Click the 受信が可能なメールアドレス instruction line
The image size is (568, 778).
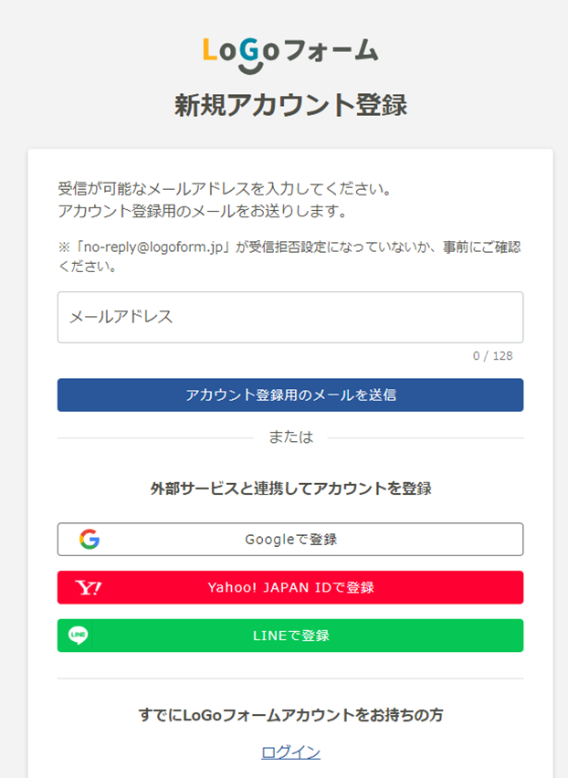[x=226, y=188]
